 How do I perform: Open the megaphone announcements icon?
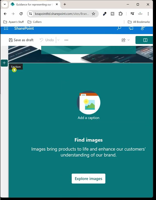coord(131,28)
